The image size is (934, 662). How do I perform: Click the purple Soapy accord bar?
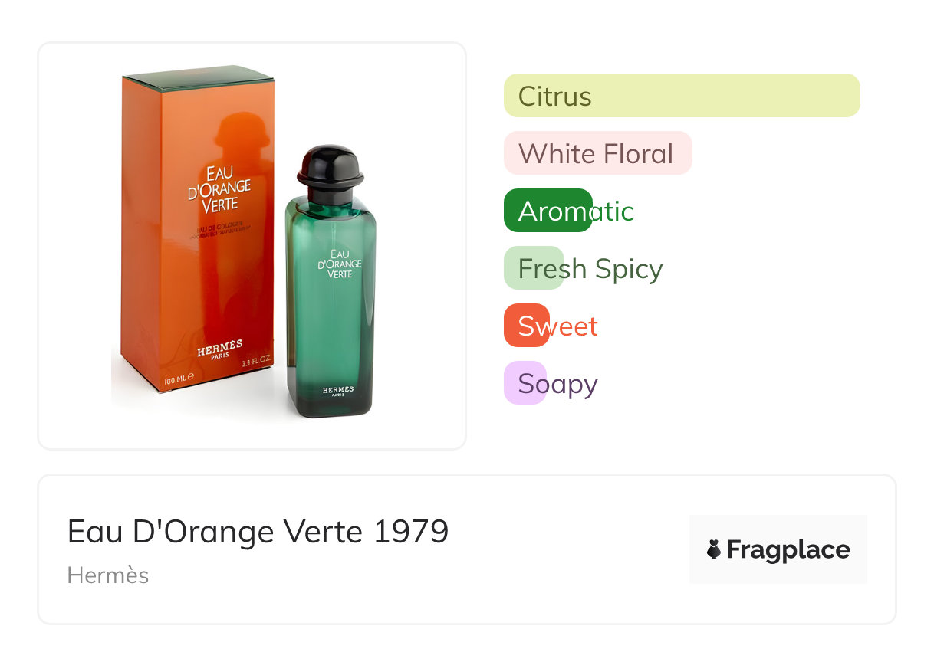(x=525, y=383)
